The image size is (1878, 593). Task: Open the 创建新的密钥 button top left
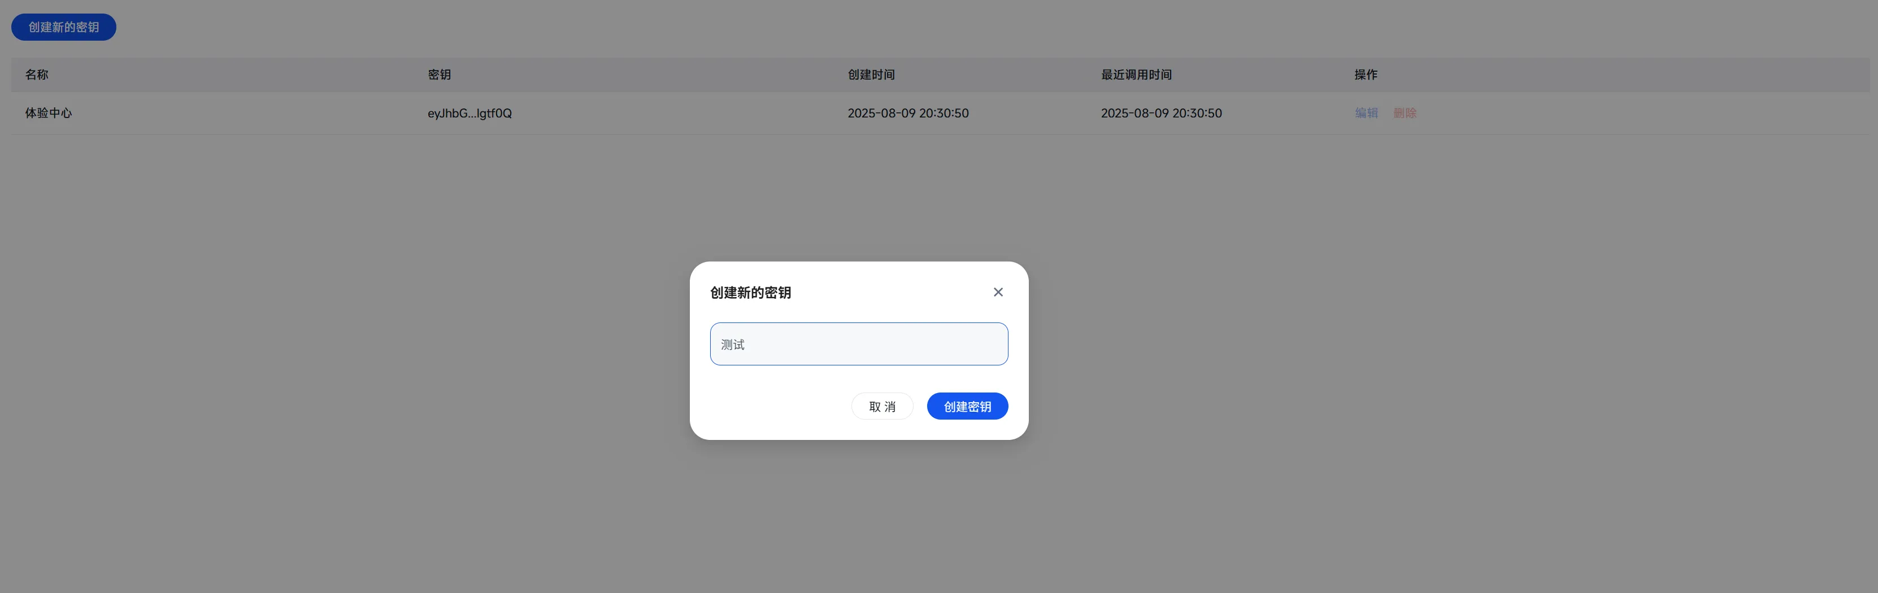click(x=63, y=27)
